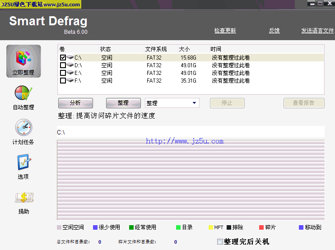
Task: Click the 移动到 moving-to legend swatch
Action: (x=301, y=227)
